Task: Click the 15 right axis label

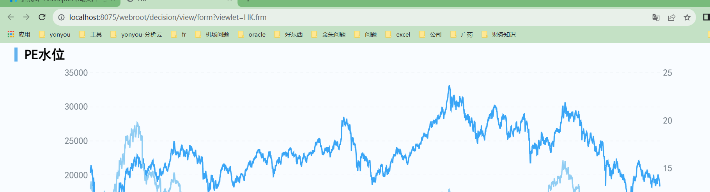Action: click(x=668, y=168)
